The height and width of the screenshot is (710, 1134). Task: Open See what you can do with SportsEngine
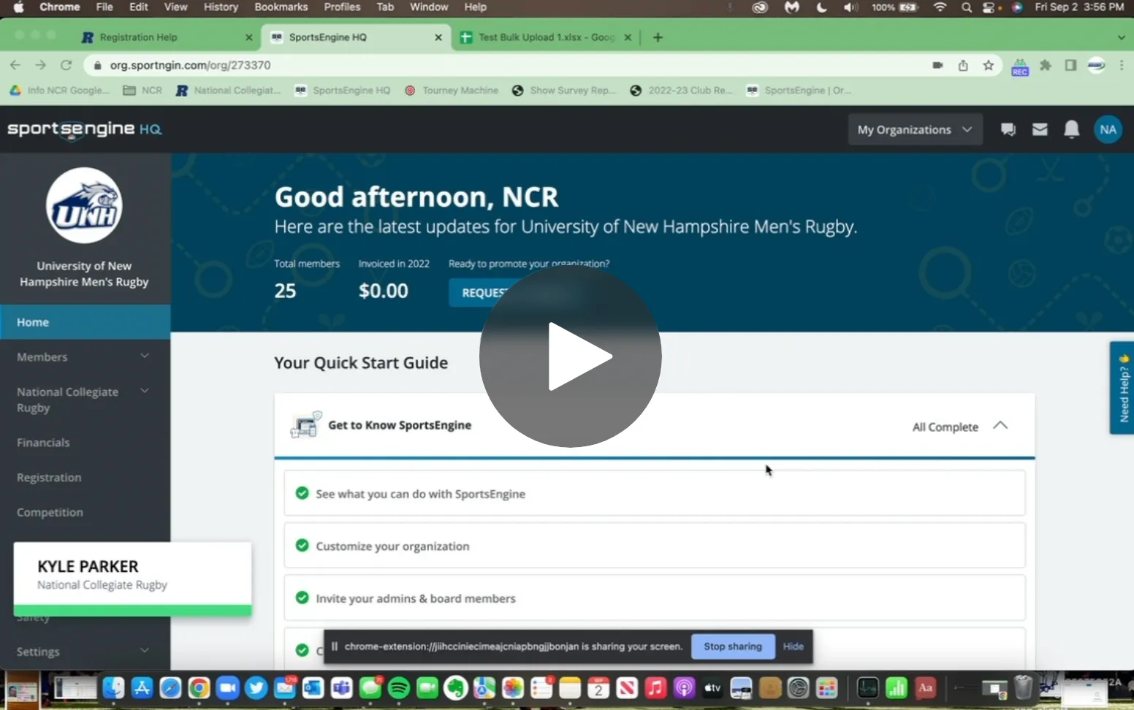(655, 493)
